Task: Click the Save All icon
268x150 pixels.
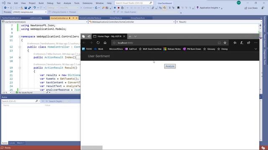Action: (x=29, y=8)
